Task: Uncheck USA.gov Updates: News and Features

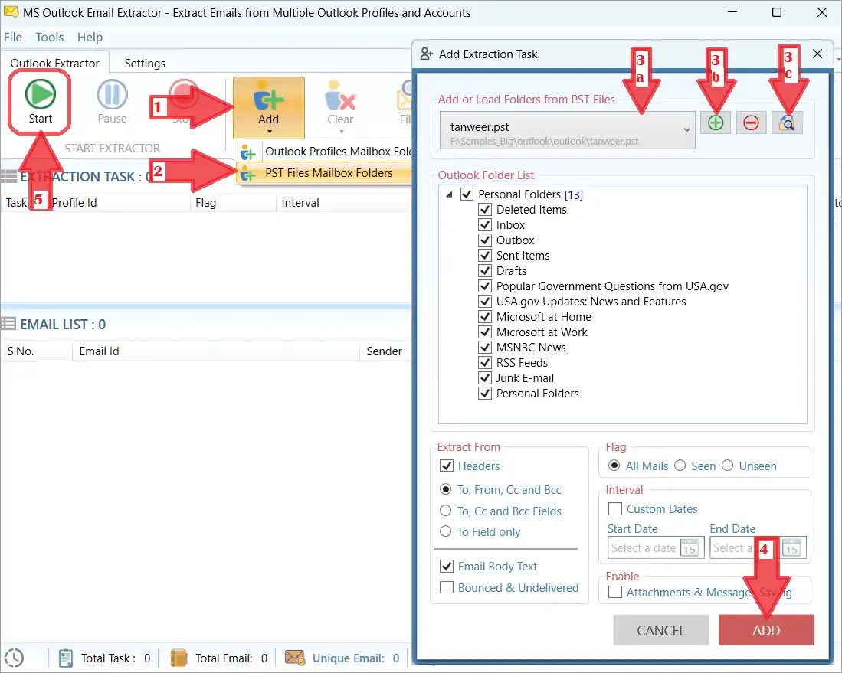Action: [485, 301]
